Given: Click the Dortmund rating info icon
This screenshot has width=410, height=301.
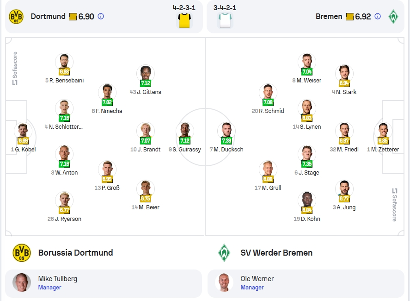Looking at the screenshot, I should pos(101,17).
